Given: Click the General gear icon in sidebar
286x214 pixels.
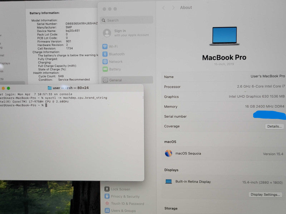Looking at the screenshot, I should tap(105, 80).
